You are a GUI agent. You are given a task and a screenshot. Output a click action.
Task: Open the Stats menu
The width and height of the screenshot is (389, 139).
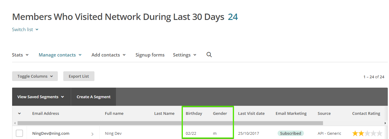tap(20, 55)
